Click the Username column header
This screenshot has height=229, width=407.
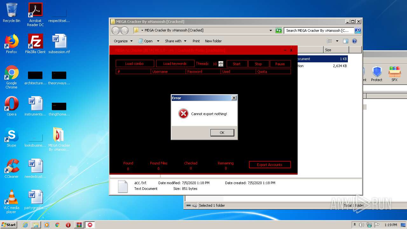[x=168, y=72]
